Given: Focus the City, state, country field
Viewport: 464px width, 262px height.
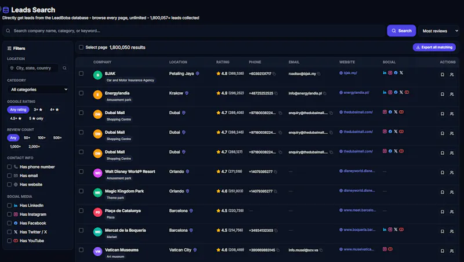Looking at the screenshot, I should 33,68.
